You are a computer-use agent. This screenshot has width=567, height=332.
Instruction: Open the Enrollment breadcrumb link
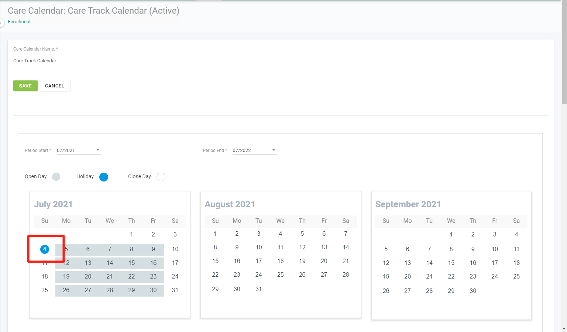pyautogui.click(x=19, y=22)
